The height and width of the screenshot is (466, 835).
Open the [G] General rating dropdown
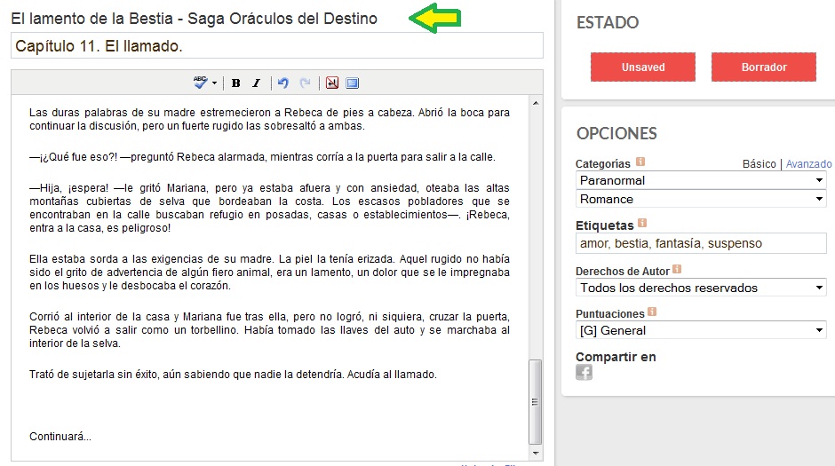point(701,330)
